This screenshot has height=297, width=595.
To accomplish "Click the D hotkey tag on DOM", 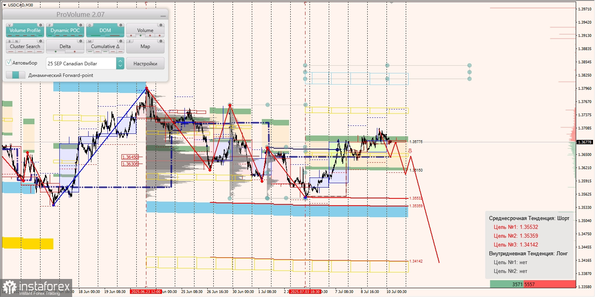I will coord(89,25).
